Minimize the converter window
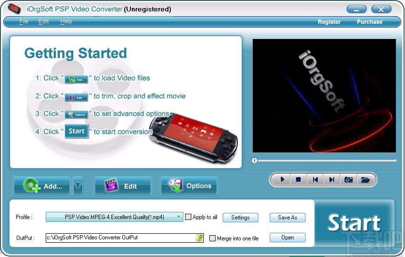405x257 pixels. (356, 10)
